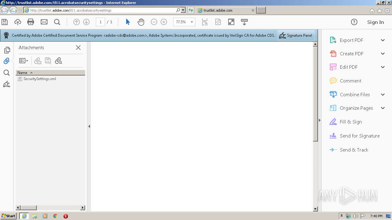
Task: Activate the Hand pan tool
Action: [x=141, y=22]
